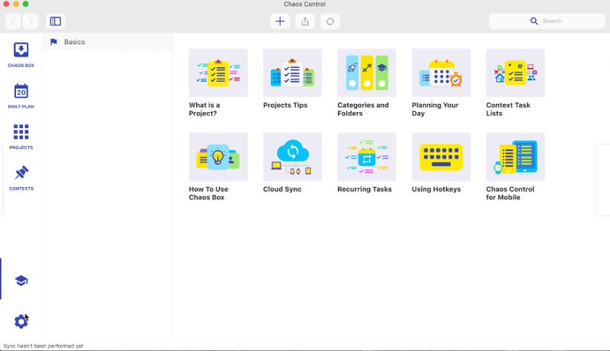Click the Recurring Tasks title

coord(364,189)
